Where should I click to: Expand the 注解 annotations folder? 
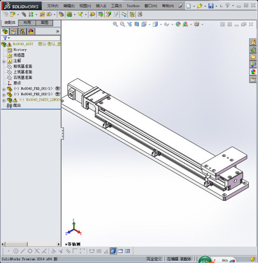[4, 62]
